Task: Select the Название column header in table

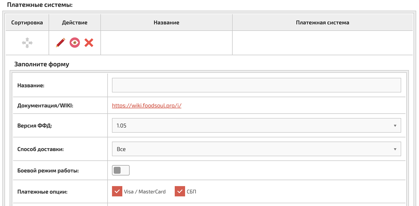Action: [x=166, y=23]
